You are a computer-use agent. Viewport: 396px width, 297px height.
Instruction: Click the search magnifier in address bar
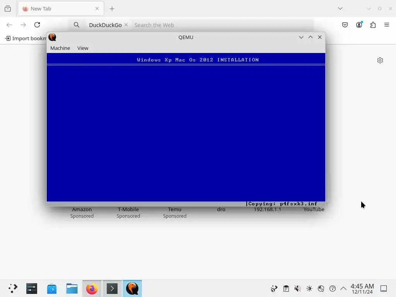click(77, 25)
